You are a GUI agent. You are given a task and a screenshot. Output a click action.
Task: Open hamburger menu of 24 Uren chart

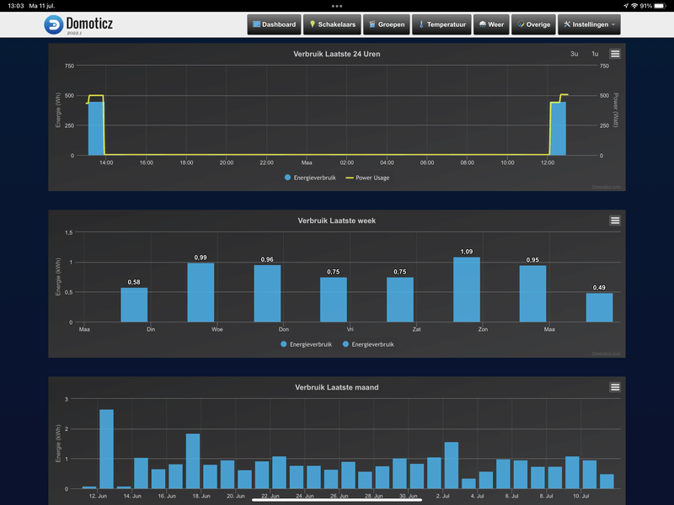pyautogui.click(x=615, y=54)
